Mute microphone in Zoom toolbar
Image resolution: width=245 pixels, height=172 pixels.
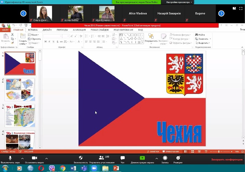tap(10, 158)
